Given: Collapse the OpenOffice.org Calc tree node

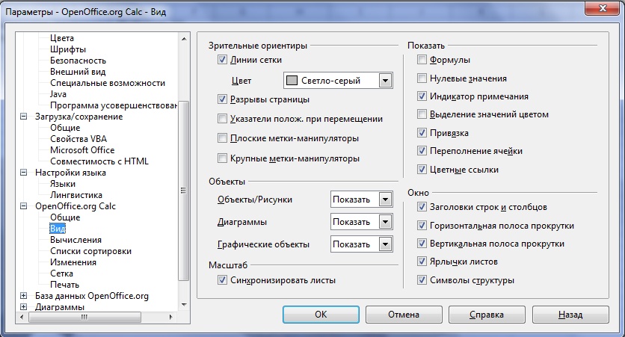Looking at the screenshot, I should 23,206.
